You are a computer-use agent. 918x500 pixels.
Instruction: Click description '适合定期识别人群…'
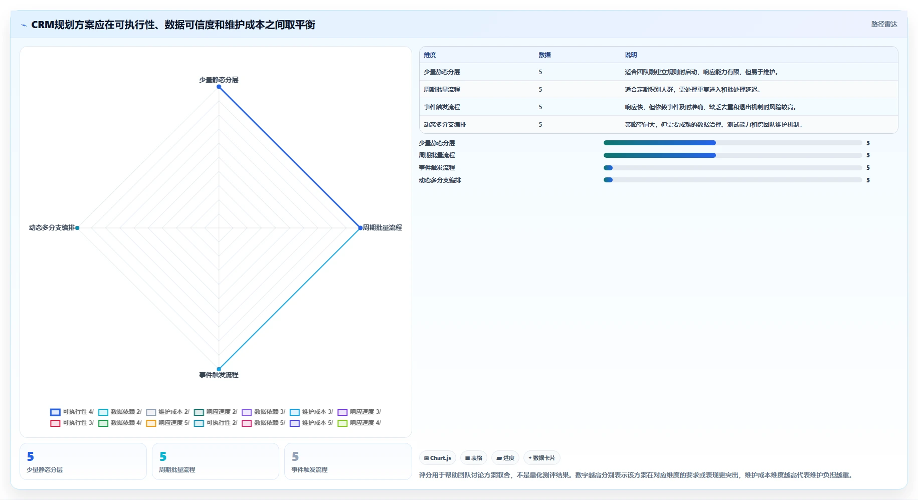point(693,90)
